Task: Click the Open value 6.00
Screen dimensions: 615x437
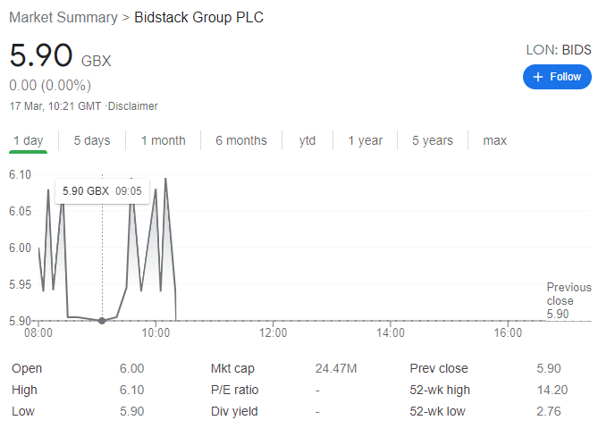Action: [x=131, y=368]
